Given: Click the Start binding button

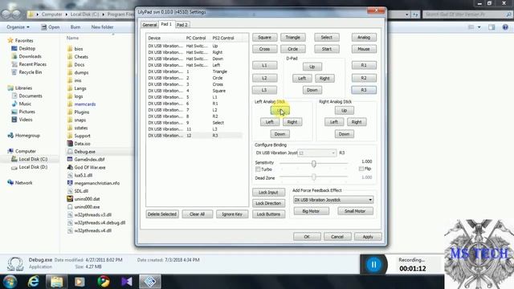Looking at the screenshot, I should click(327, 49).
